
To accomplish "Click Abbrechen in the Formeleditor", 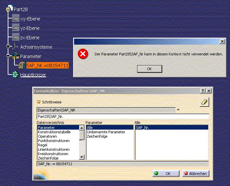I will coord(196,174).
